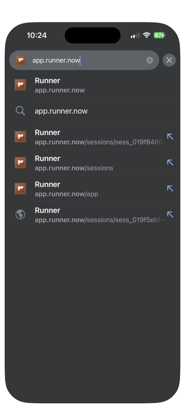This screenshot has width=185, height=408.
Task: Insert app.runner.now/sessions using its arrow icon
Action: coord(170,162)
